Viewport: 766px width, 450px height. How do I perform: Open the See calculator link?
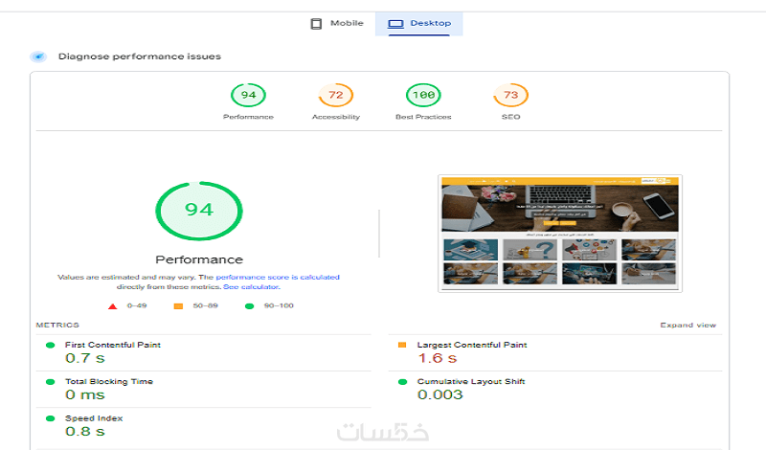(252, 287)
